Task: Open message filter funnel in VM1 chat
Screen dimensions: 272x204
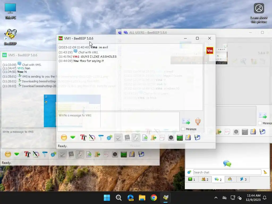Action: pos(101,138)
